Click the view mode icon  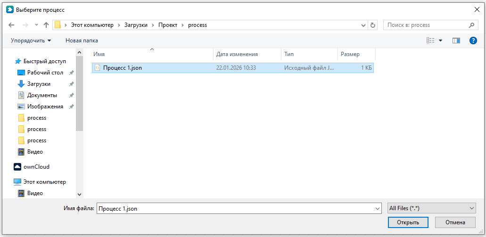(430, 41)
